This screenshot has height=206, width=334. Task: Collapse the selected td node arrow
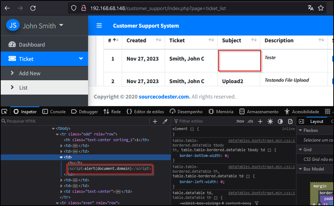(61, 157)
